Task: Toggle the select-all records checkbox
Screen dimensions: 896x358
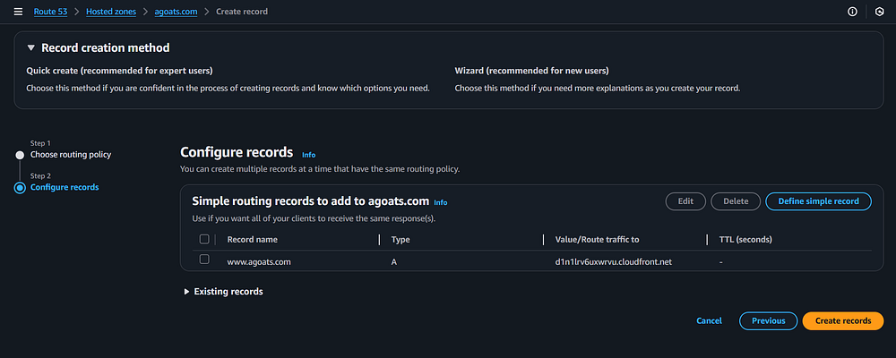Action: 204,239
